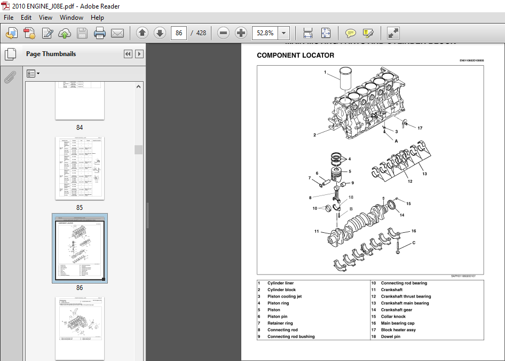Click the page 85 number label
Image resolution: width=505 pixels, height=361 pixels.
80,208
